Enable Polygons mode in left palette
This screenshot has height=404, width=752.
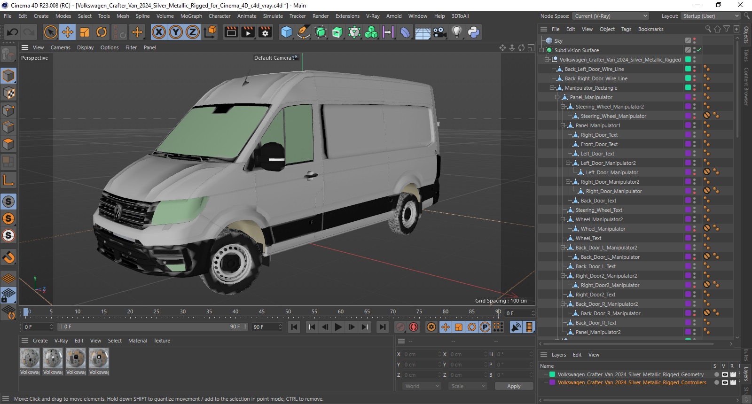point(8,144)
